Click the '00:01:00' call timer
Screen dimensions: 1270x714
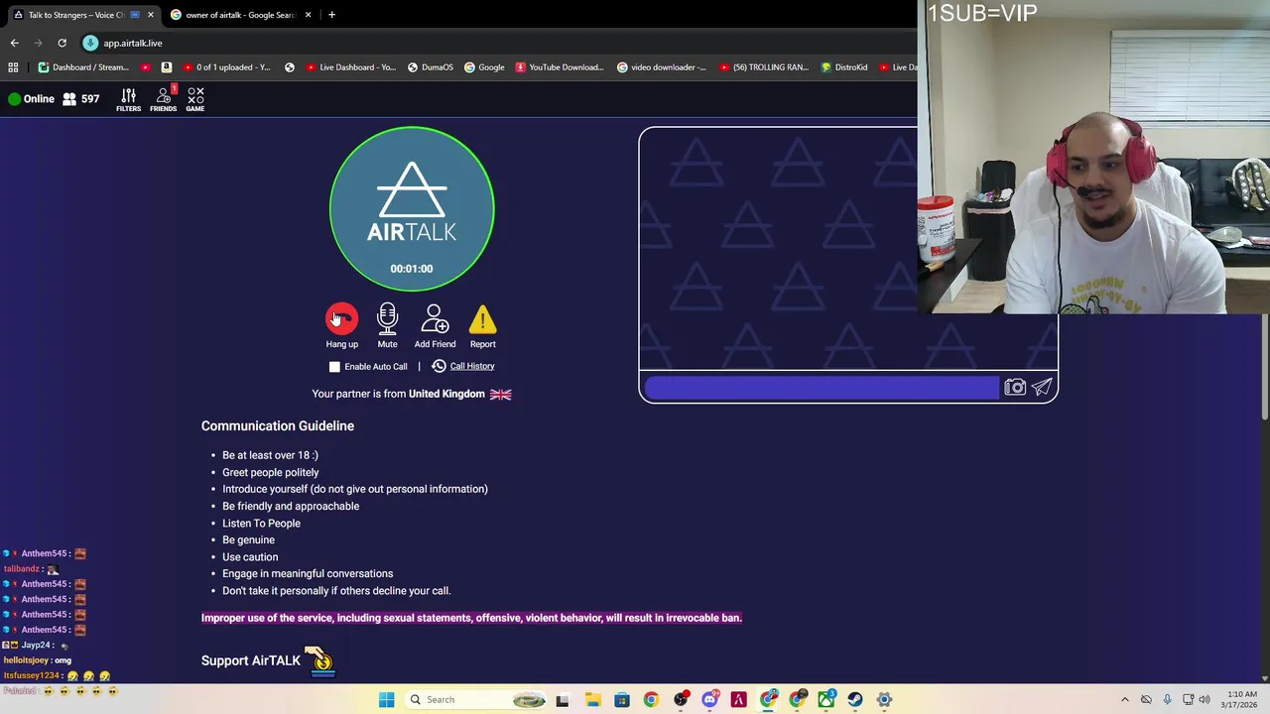click(412, 269)
